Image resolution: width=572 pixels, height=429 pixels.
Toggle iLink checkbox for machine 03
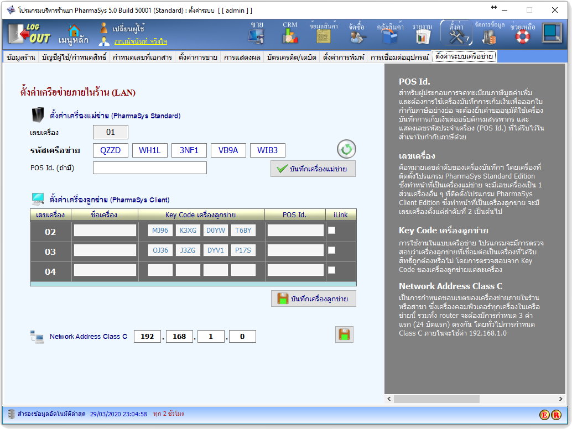[331, 250]
